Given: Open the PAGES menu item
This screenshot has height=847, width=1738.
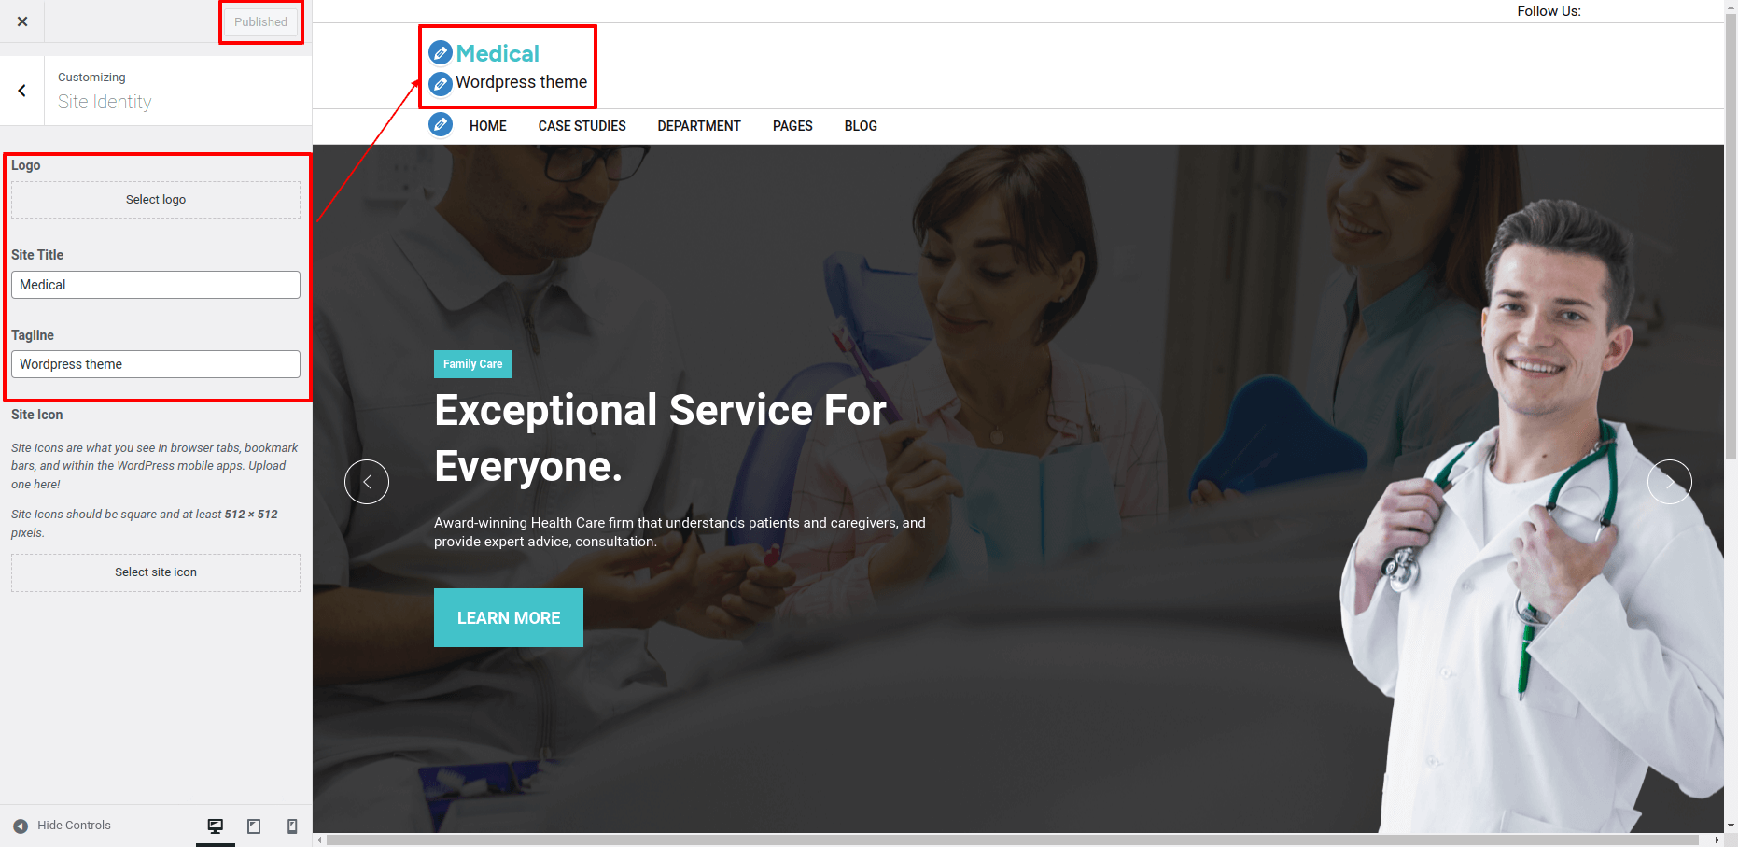Looking at the screenshot, I should click(792, 126).
